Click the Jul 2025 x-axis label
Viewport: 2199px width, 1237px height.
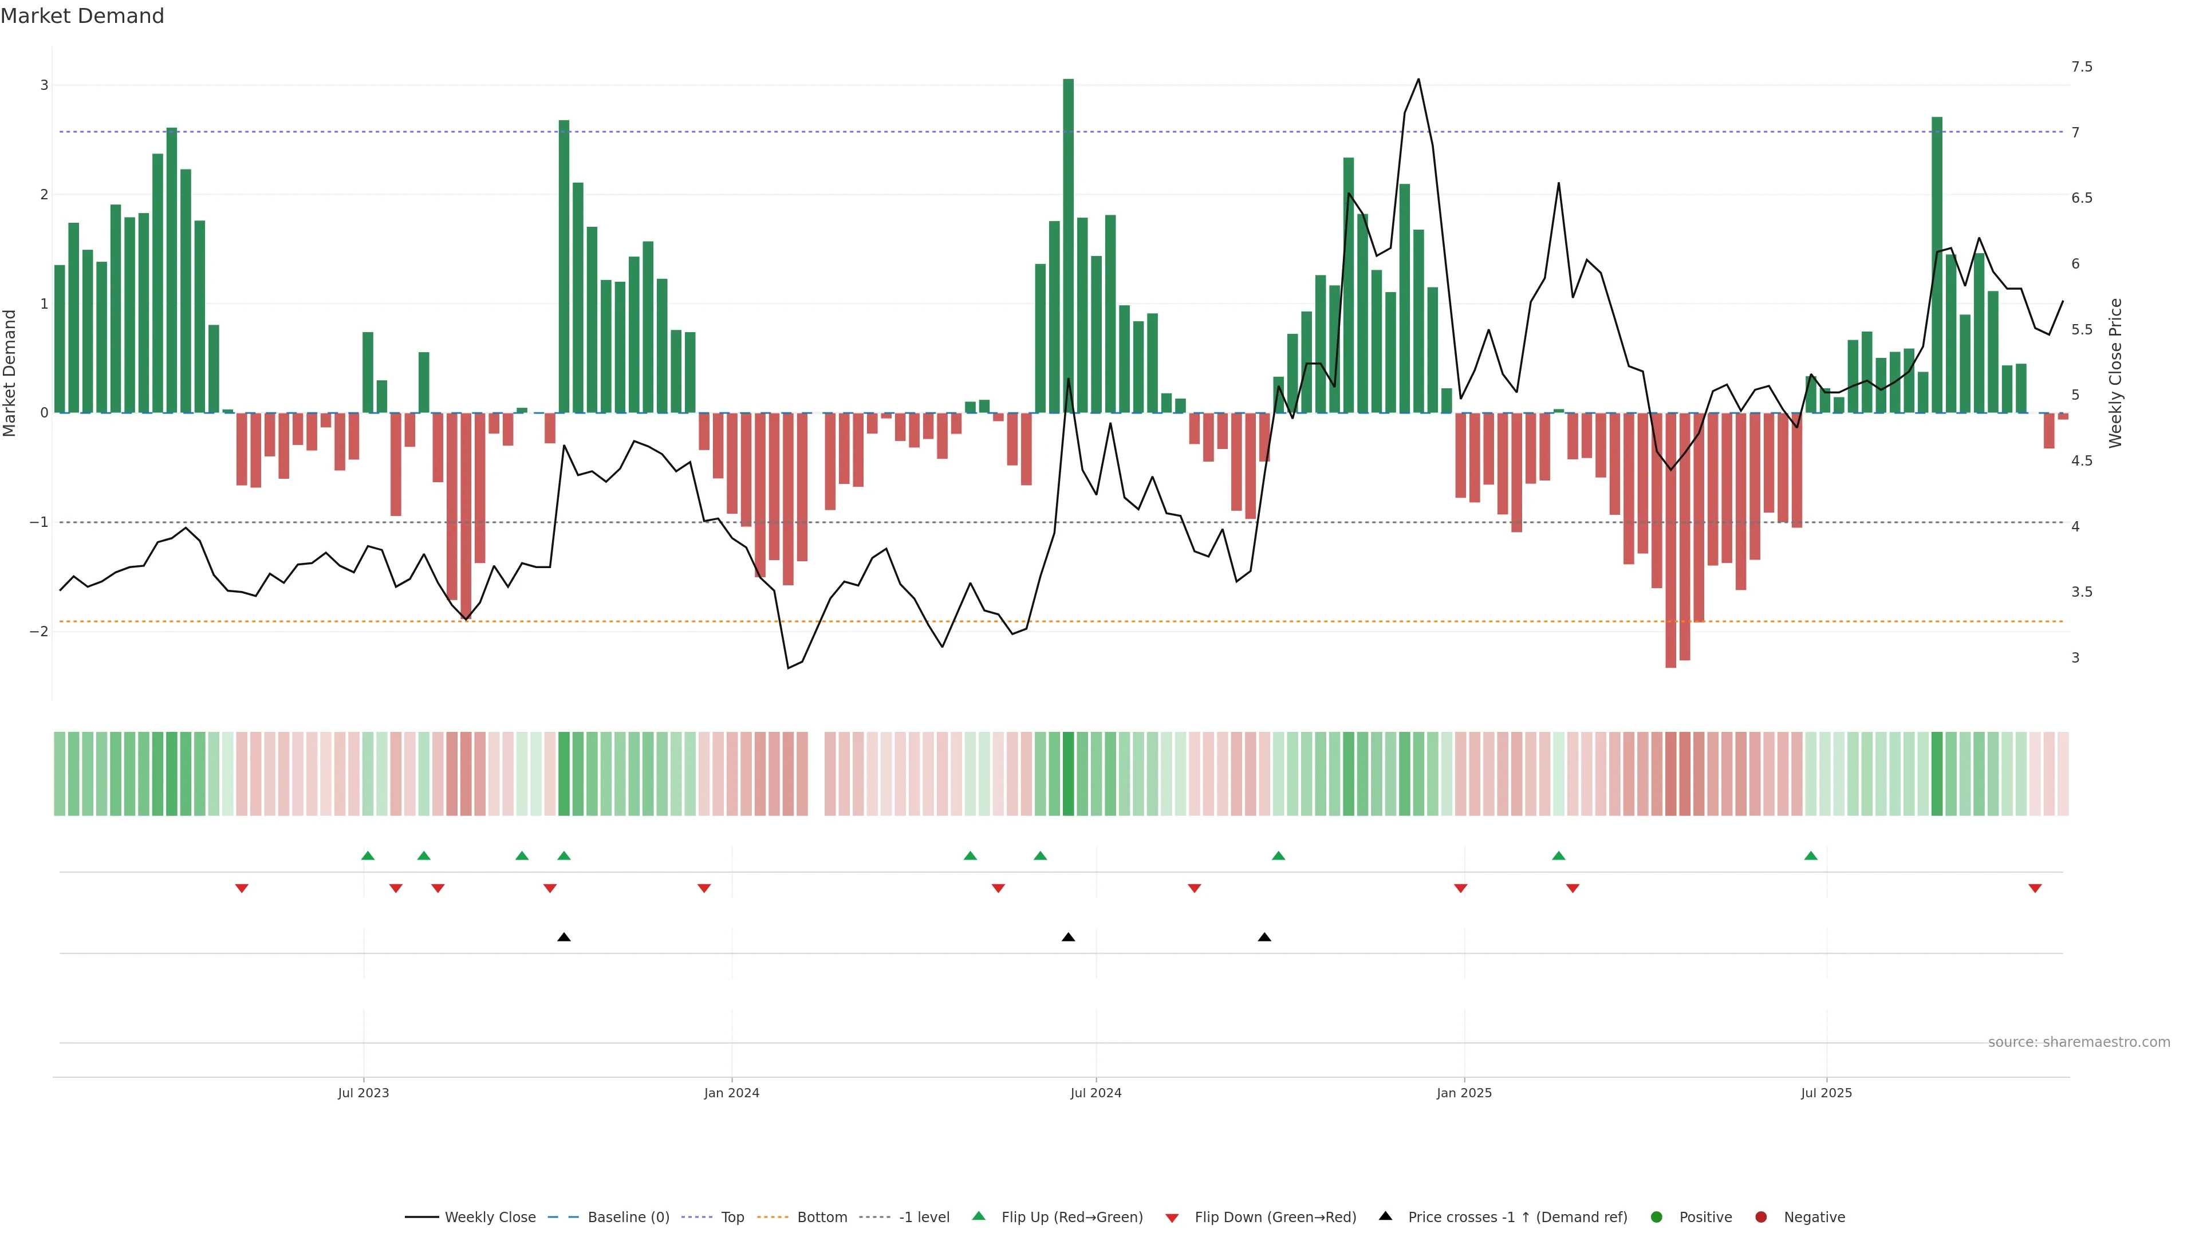1826,1093
